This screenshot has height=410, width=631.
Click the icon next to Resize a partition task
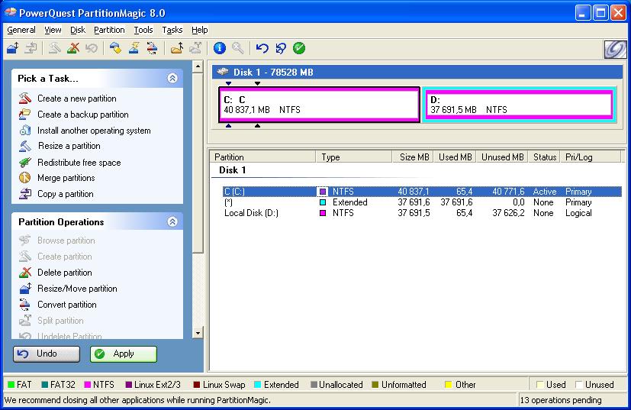25,146
